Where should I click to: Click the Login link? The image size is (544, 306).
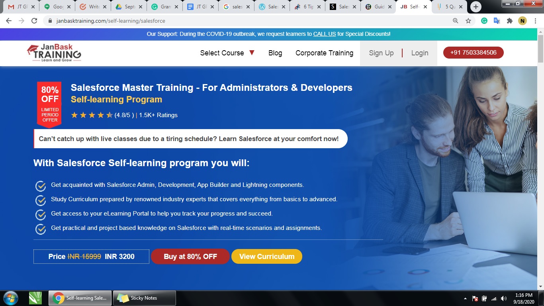click(420, 53)
